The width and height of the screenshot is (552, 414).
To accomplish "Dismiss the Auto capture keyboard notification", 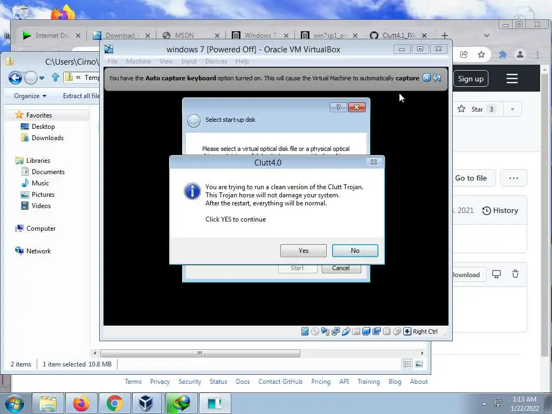I will (426, 78).
